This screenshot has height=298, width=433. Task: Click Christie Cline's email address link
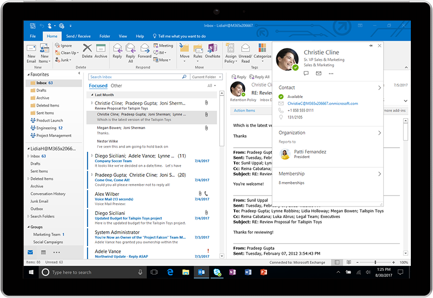323,104
